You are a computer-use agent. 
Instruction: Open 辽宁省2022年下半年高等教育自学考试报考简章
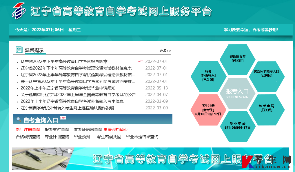[x=64, y=61]
